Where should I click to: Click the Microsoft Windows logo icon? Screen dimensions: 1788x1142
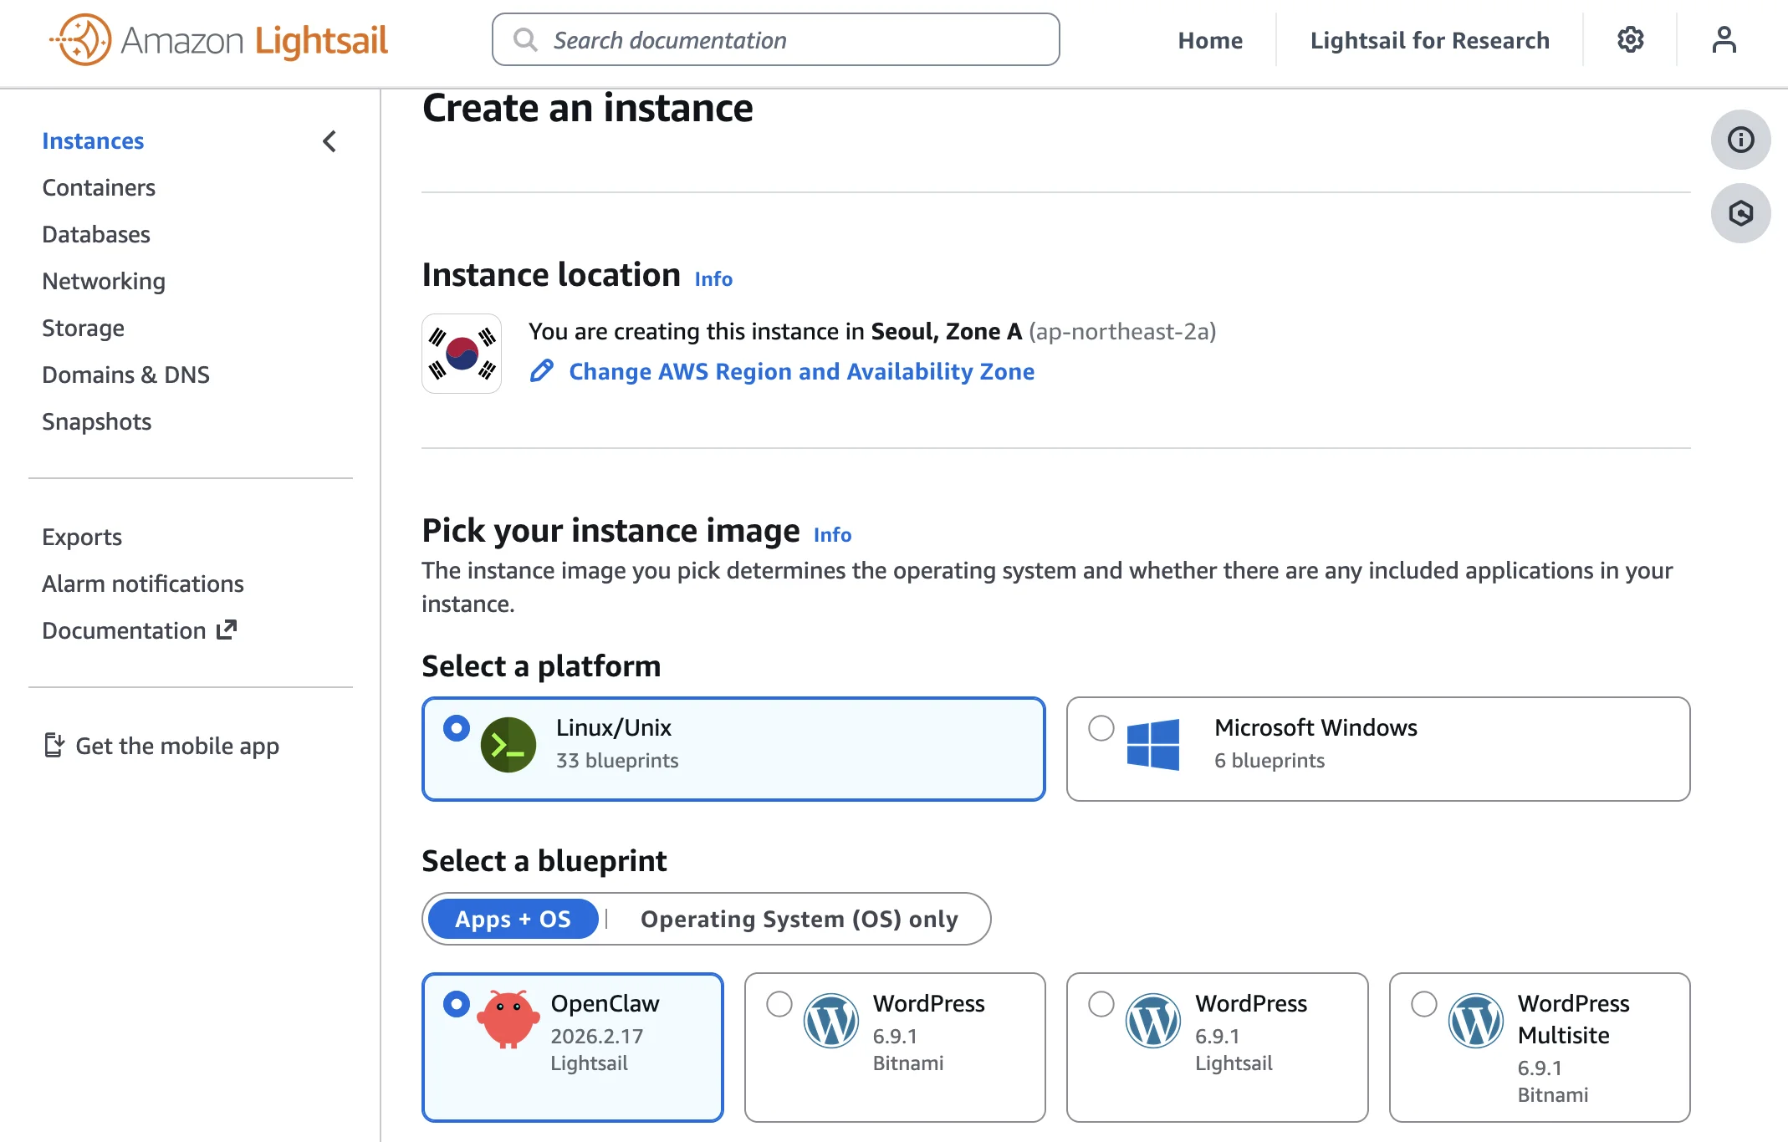(x=1155, y=744)
